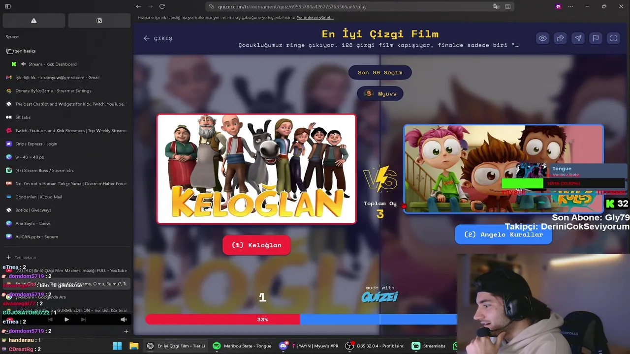Open the Stream Boss / Streamlabs tab

point(66,171)
